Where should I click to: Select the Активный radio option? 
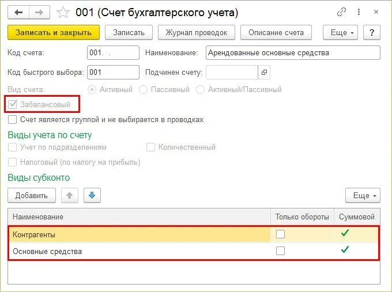pos(92,89)
